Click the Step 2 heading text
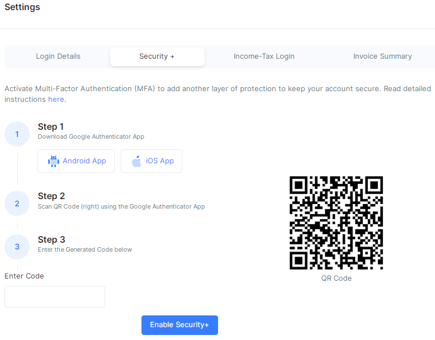This screenshot has width=435, height=340. click(51, 196)
